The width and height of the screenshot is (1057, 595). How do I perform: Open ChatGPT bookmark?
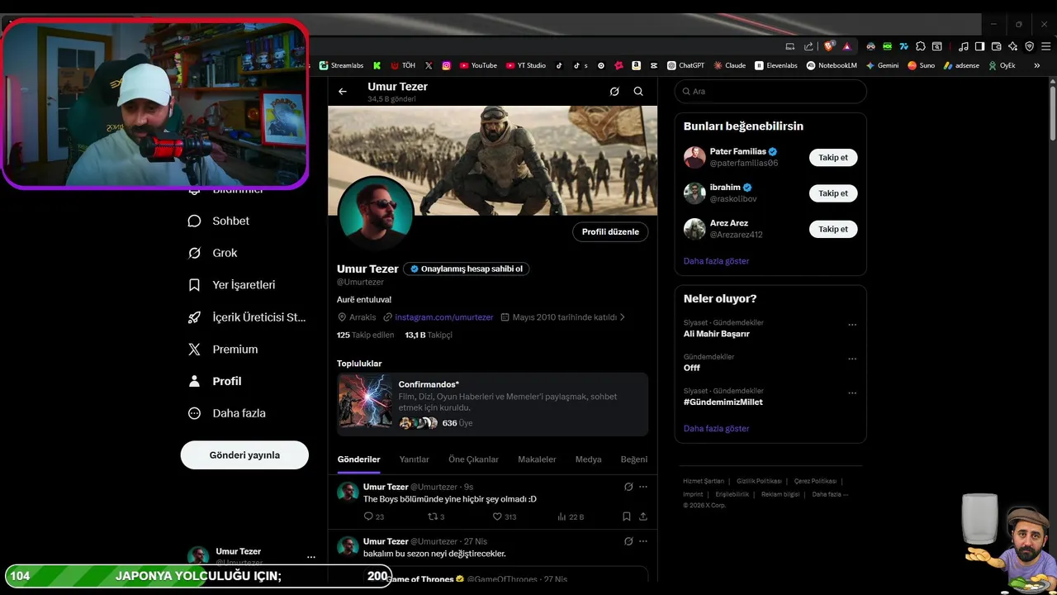tap(685, 65)
